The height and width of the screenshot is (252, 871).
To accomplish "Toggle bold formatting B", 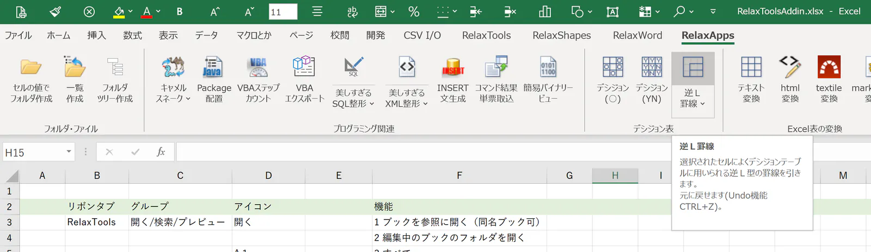I will point(180,11).
